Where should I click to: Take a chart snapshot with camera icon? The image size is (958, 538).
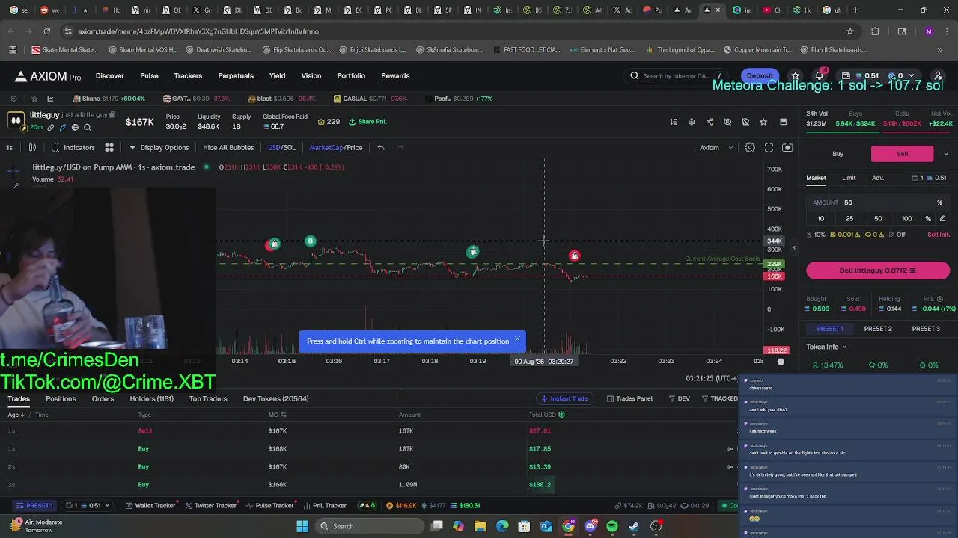(x=787, y=148)
